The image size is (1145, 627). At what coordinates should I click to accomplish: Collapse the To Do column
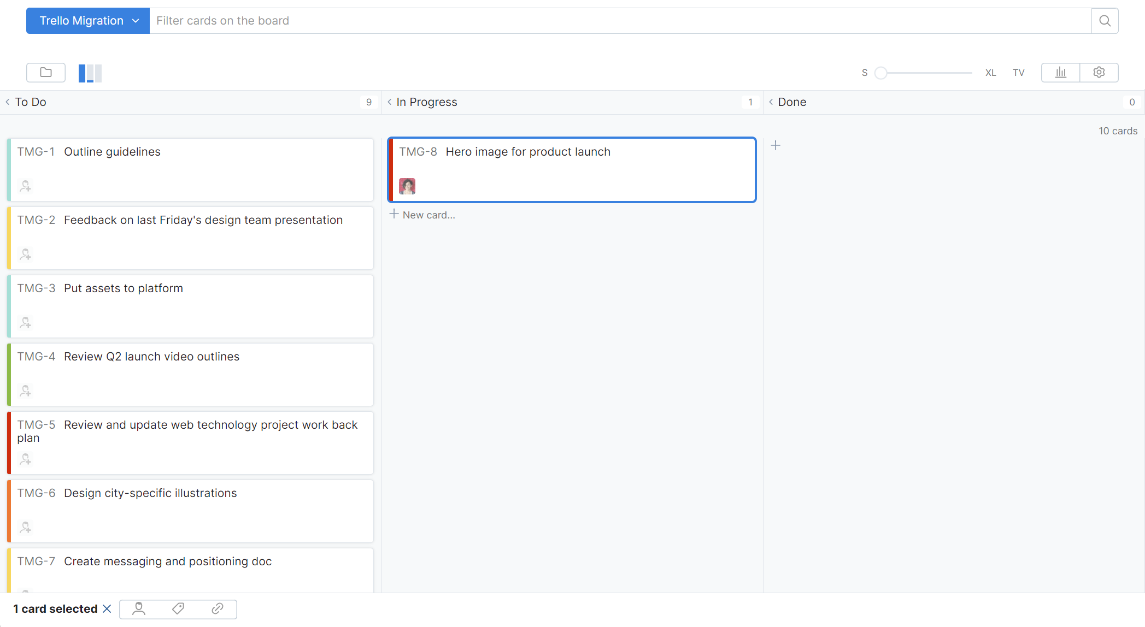tap(8, 102)
